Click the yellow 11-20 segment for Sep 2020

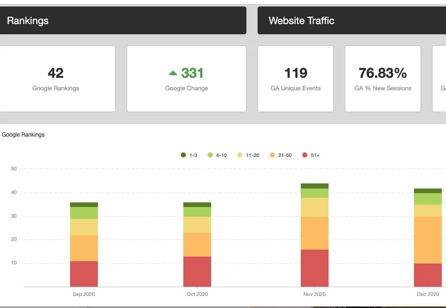tap(84, 227)
